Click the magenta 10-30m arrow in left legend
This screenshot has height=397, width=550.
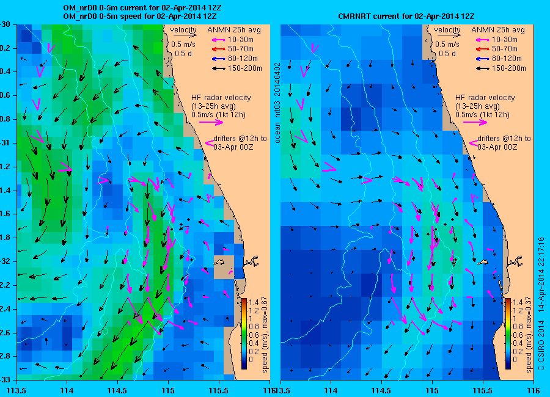[x=219, y=40]
